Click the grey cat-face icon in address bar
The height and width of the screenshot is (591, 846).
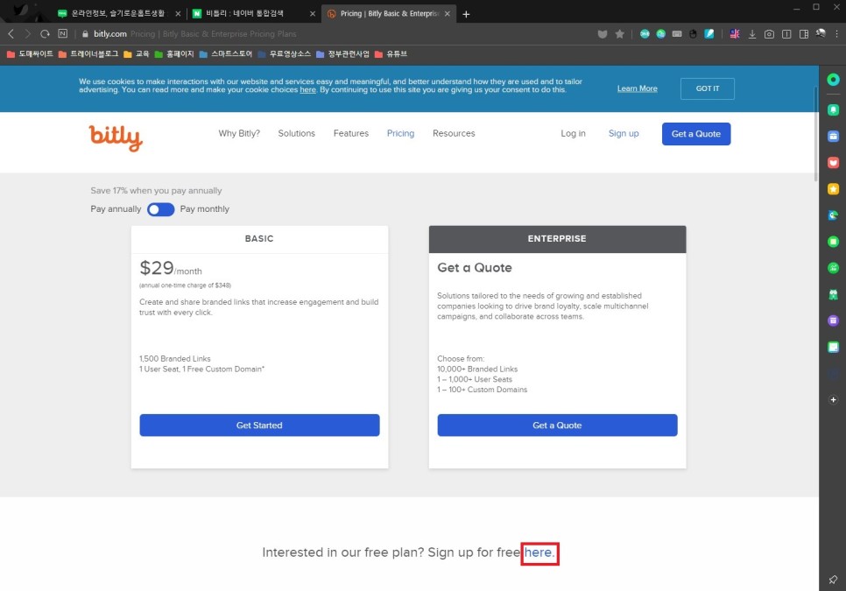603,34
